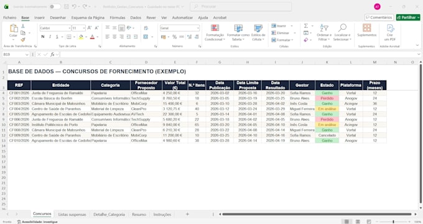Increase font size with the larger A icon
The width and height of the screenshot is (423, 224).
90,28
